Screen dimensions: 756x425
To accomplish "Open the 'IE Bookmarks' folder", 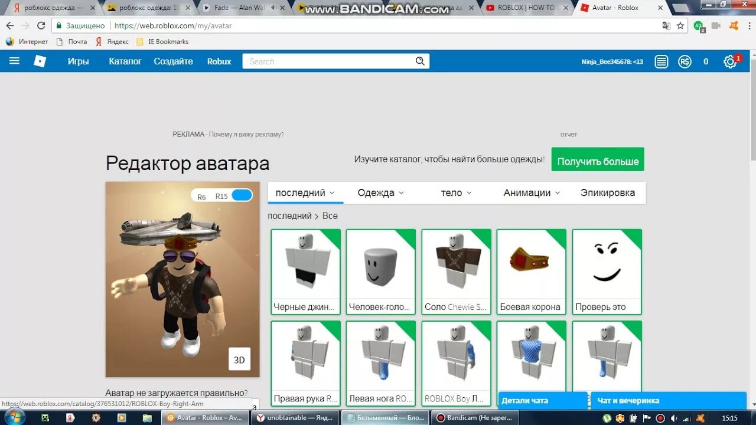I will 162,41.
